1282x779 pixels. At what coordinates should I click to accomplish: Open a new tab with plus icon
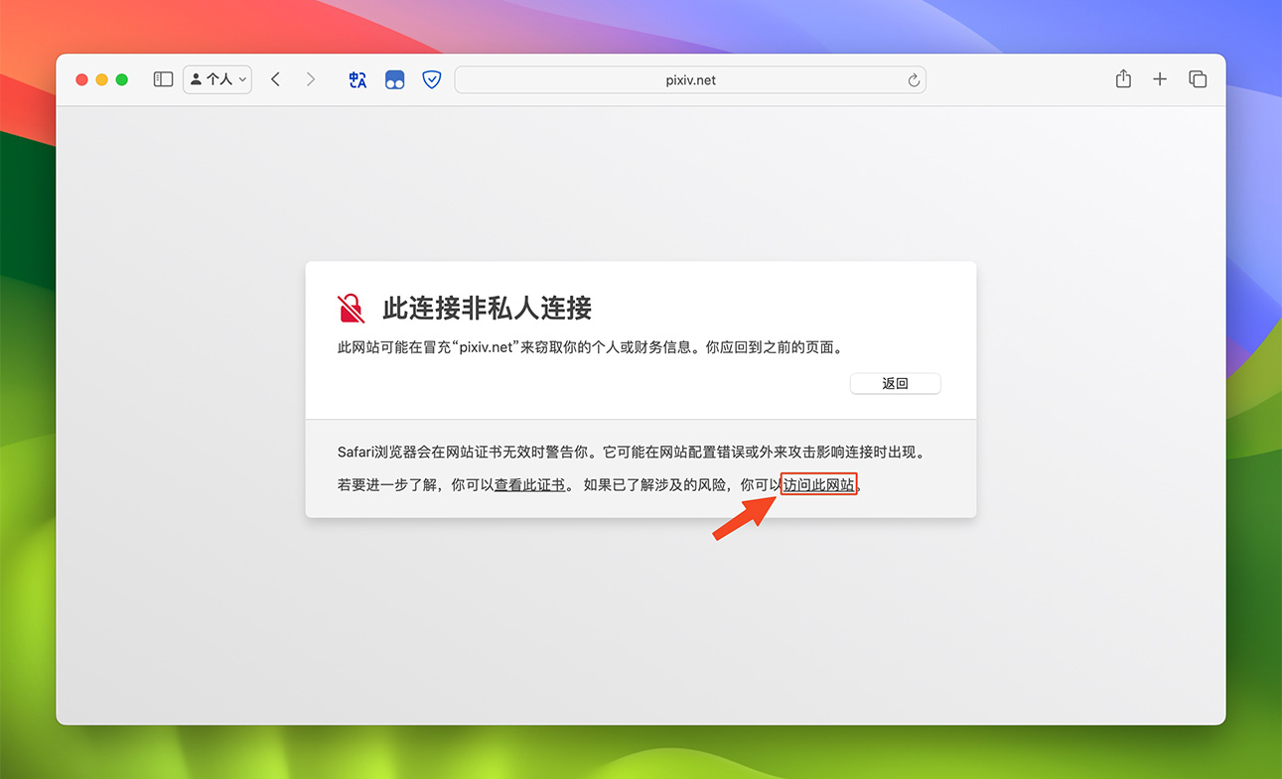1160,79
